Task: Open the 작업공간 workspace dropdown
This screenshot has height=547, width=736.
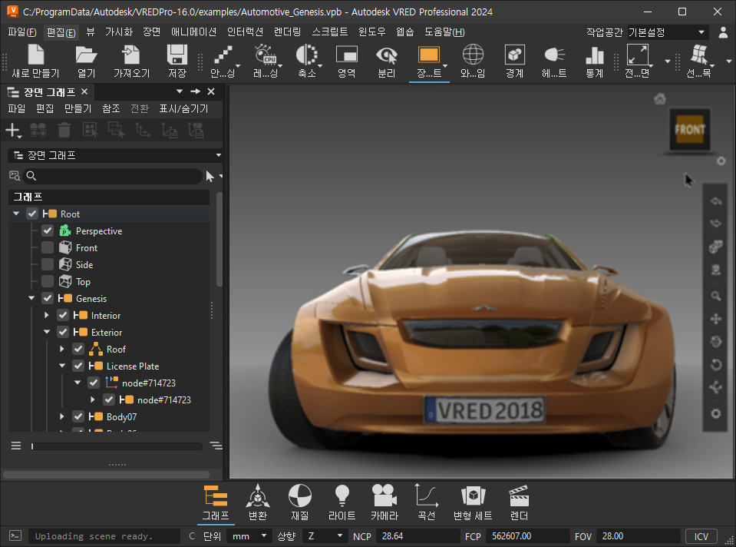Action: tap(666, 32)
